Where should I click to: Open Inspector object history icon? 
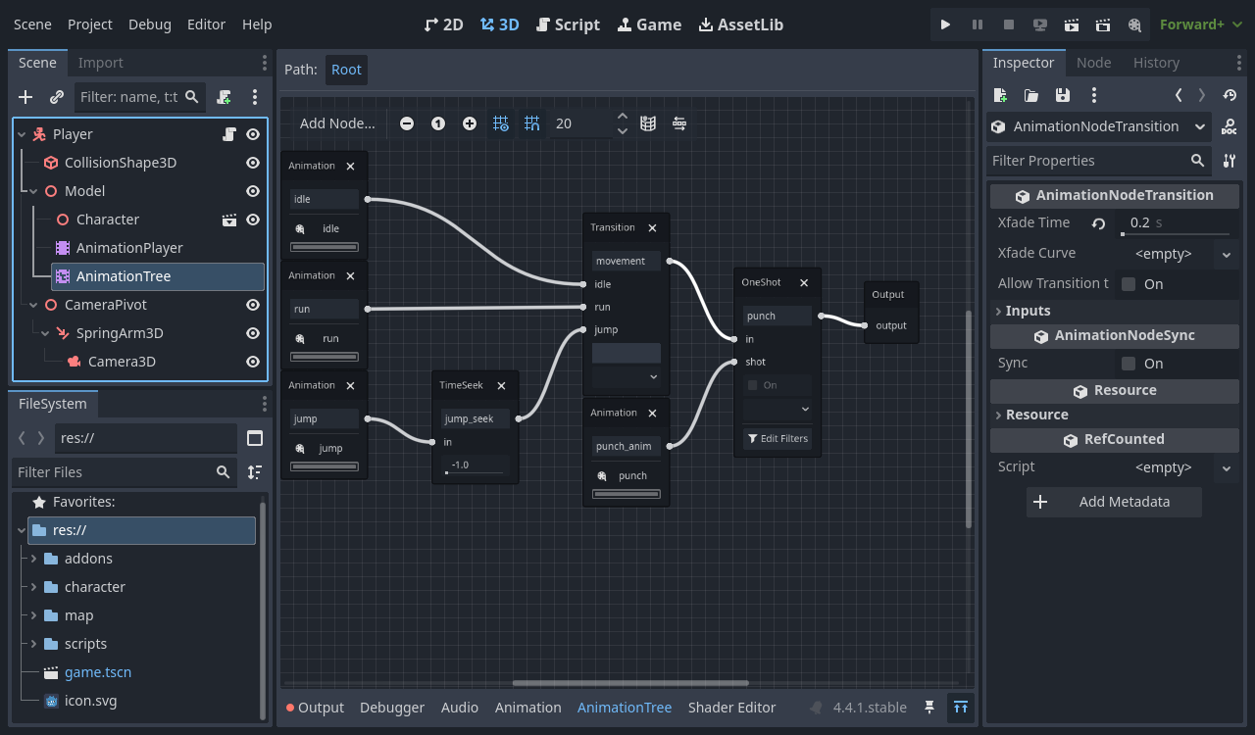(x=1230, y=95)
